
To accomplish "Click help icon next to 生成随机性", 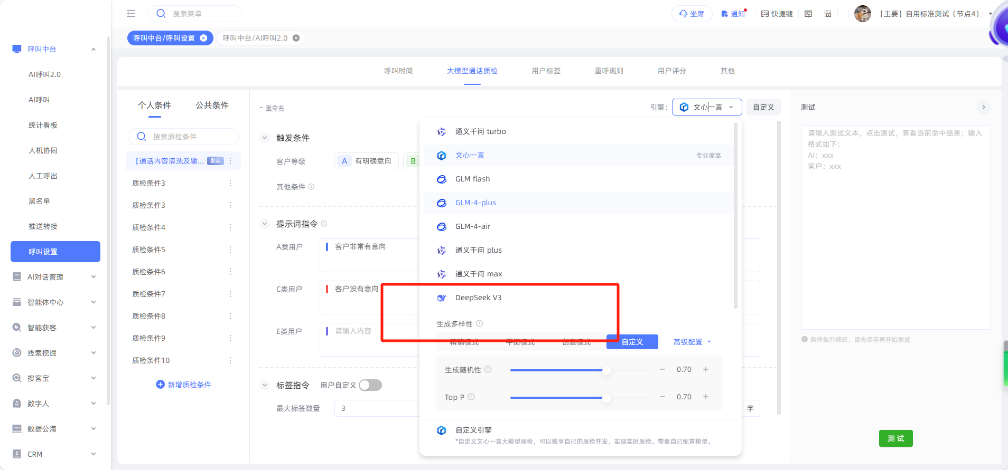I will click(x=488, y=369).
